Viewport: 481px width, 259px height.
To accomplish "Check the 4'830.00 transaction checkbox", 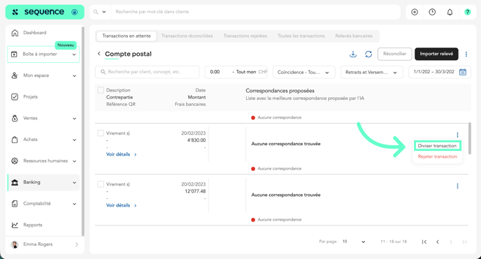I will [100, 133].
